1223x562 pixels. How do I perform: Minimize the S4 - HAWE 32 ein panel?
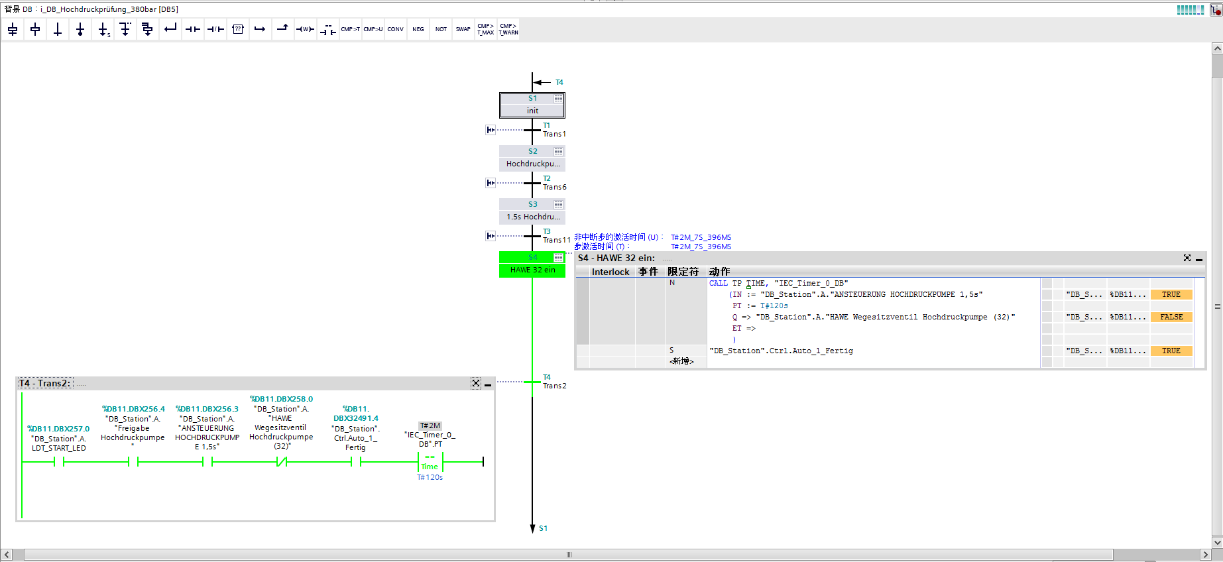point(1199,258)
